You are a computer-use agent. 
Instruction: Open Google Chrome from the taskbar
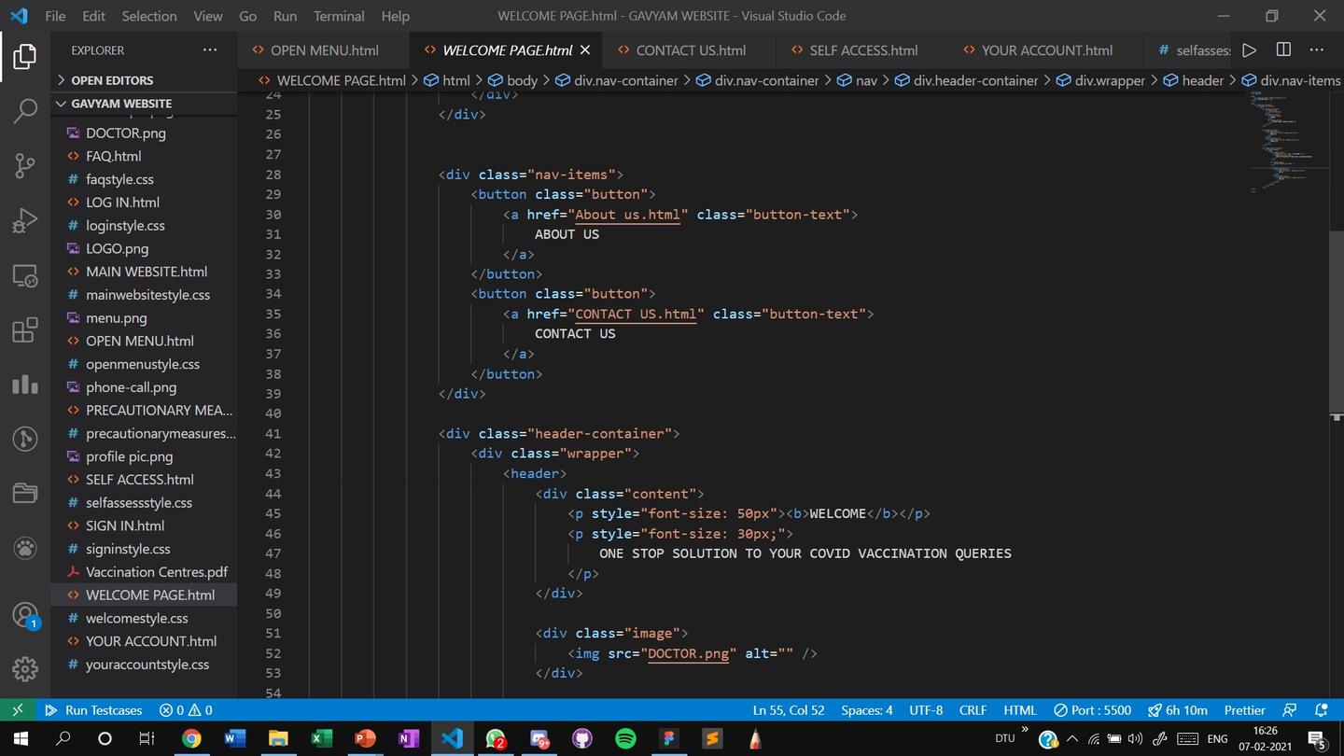pos(191,739)
